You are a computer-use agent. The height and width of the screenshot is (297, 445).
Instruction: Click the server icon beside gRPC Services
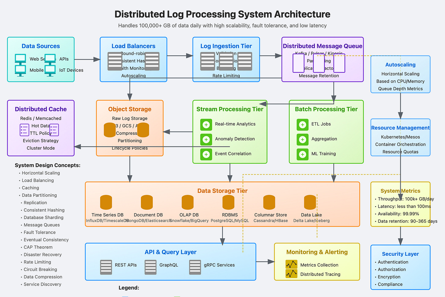(195, 267)
